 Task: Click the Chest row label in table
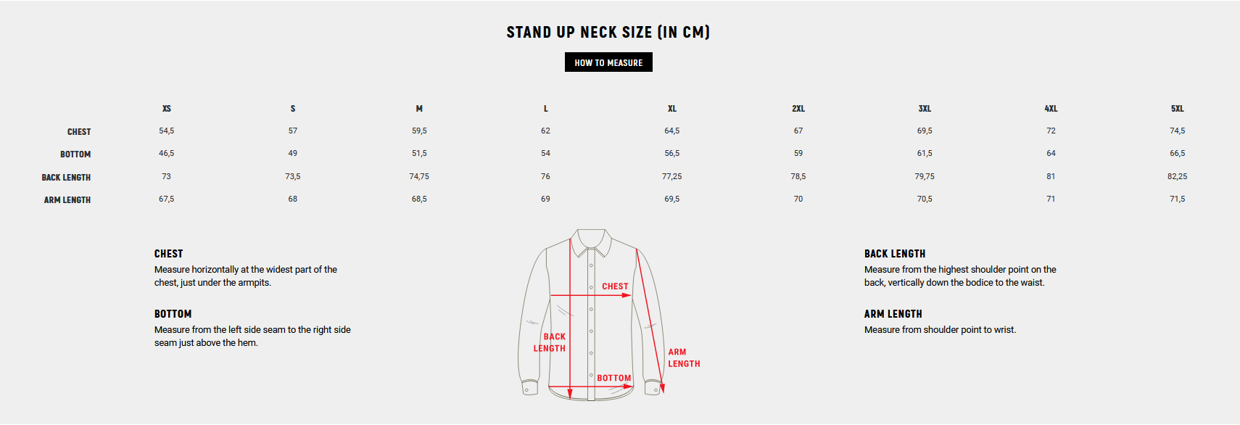pos(79,132)
